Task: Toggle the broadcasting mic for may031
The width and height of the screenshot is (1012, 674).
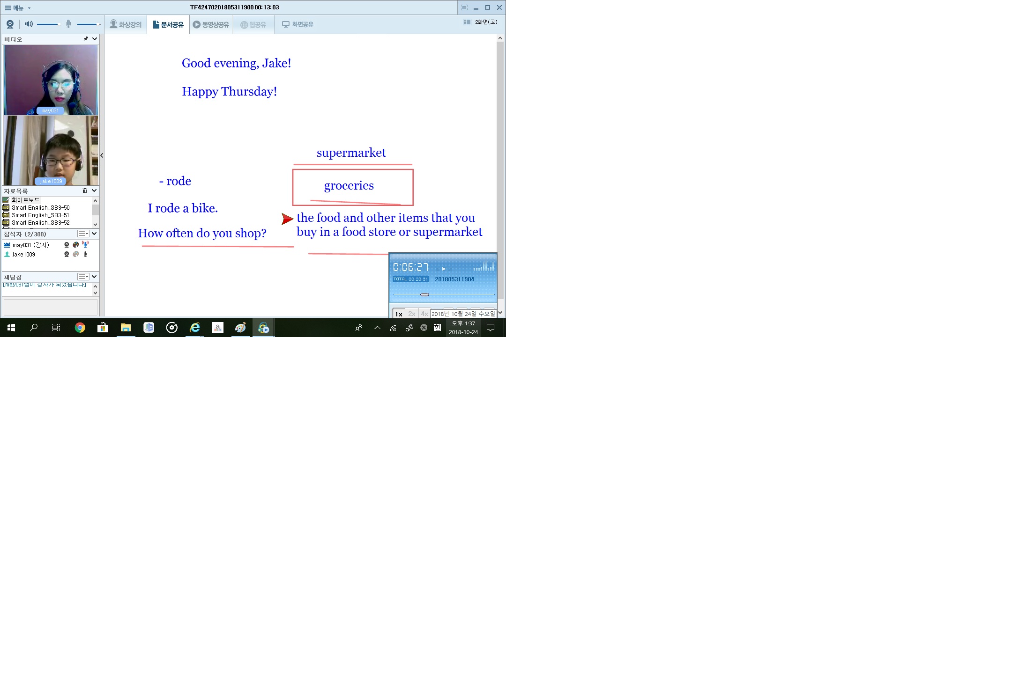Action: pos(85,244)
